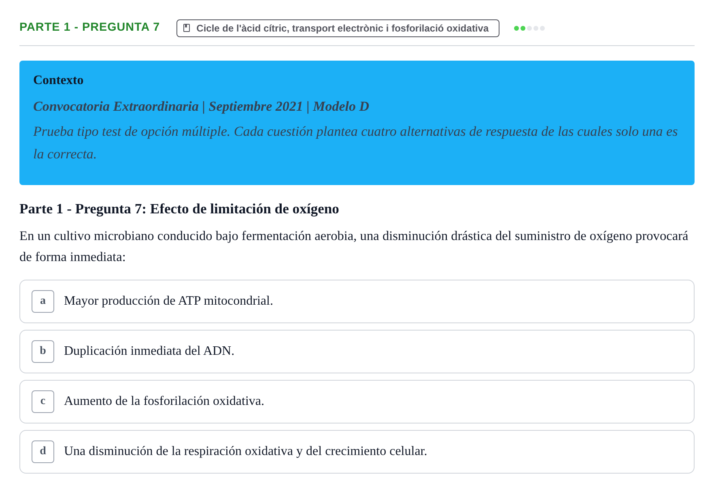The image size is (714, 493).
Task: Select answer option a letter box
Action: click(43, 301)
